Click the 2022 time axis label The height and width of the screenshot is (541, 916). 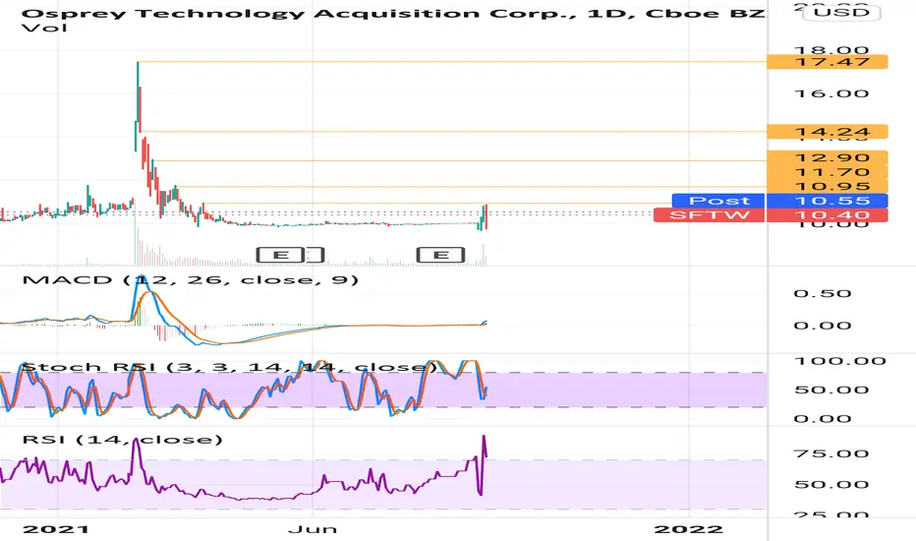pyautogui.click(x=689, y=529)
